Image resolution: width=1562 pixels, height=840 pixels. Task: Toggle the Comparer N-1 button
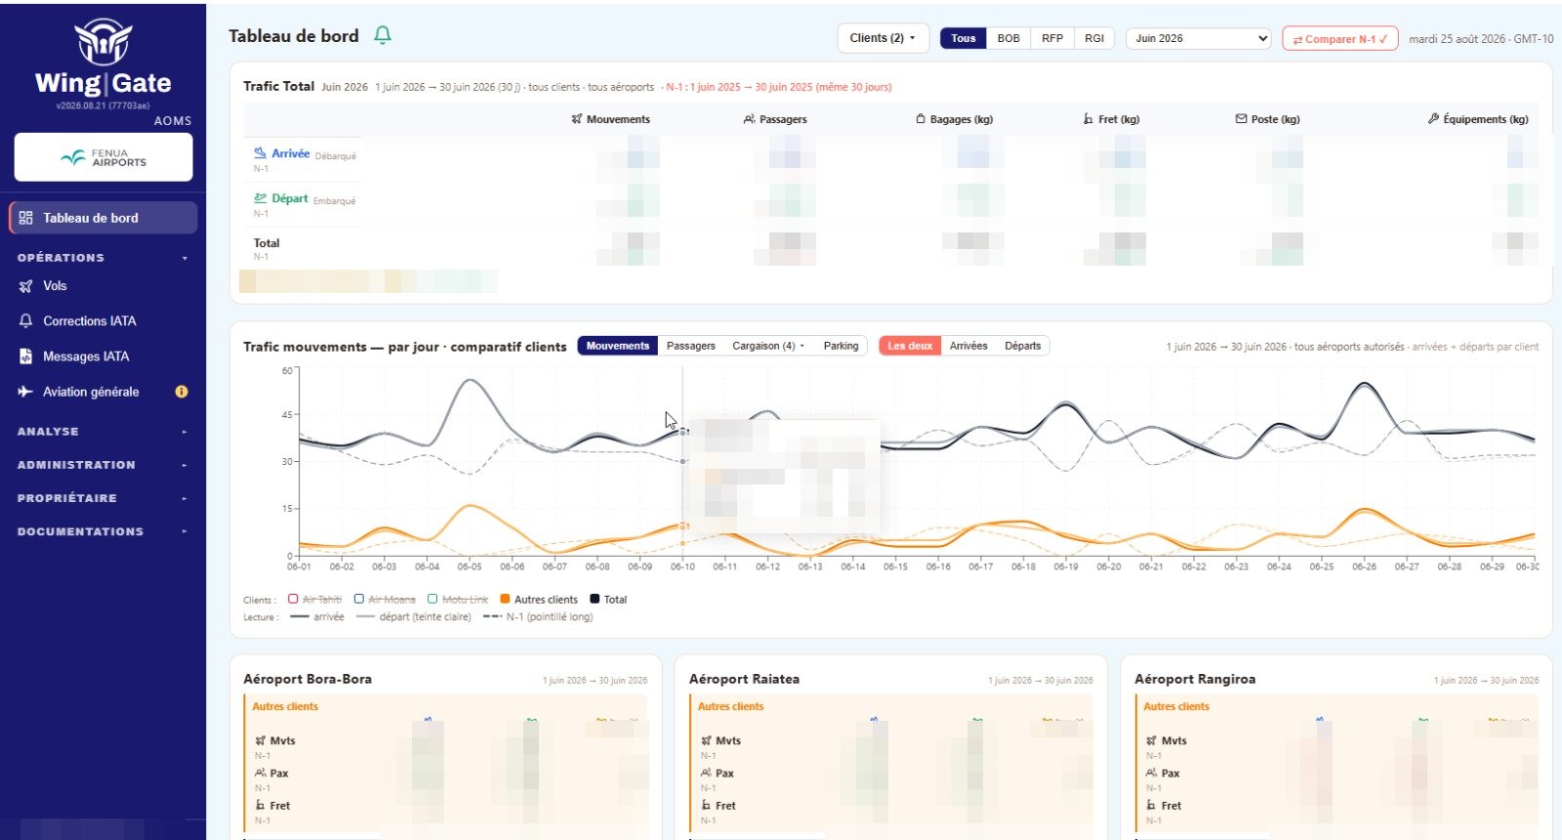click(x=1339, y=39)
